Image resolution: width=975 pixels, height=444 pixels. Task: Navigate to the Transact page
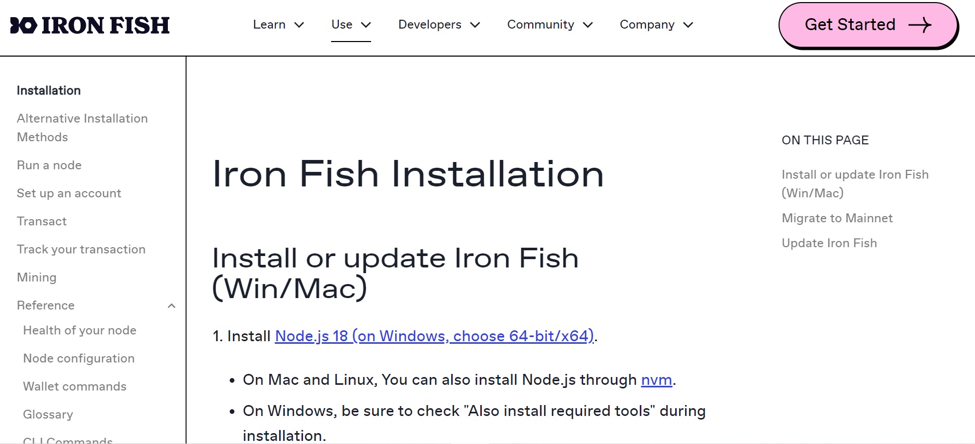click(x=42, y=221)
